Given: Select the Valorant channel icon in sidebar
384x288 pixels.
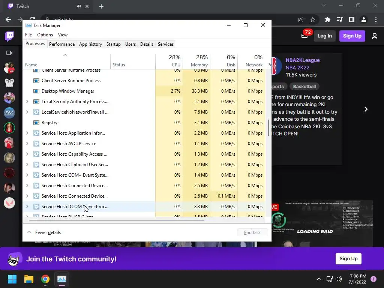Looking at the screenshot, I should pos(9,203).
